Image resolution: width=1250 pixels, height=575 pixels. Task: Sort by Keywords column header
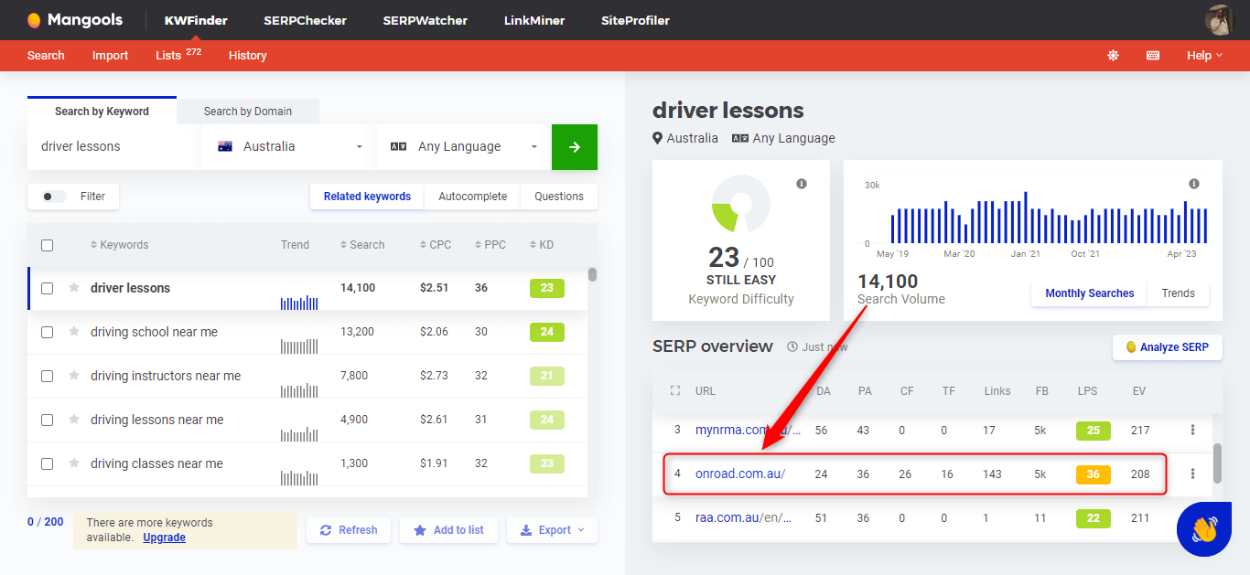119,245
